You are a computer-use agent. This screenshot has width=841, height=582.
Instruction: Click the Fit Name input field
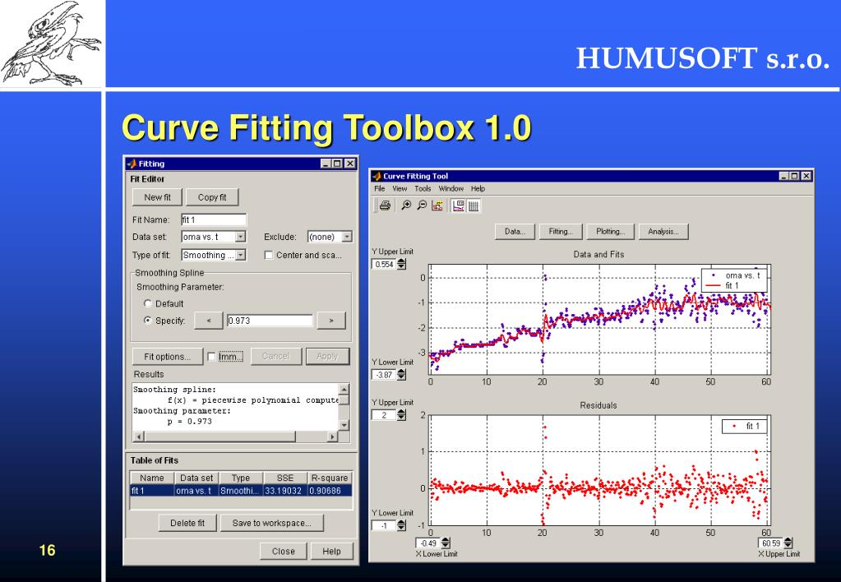click(214, 220)
